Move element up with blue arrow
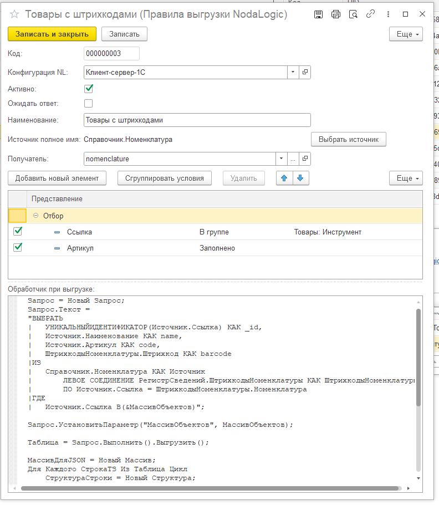Image resolution: width=439 pixels, height=505 pixels. tap(284, 178)
